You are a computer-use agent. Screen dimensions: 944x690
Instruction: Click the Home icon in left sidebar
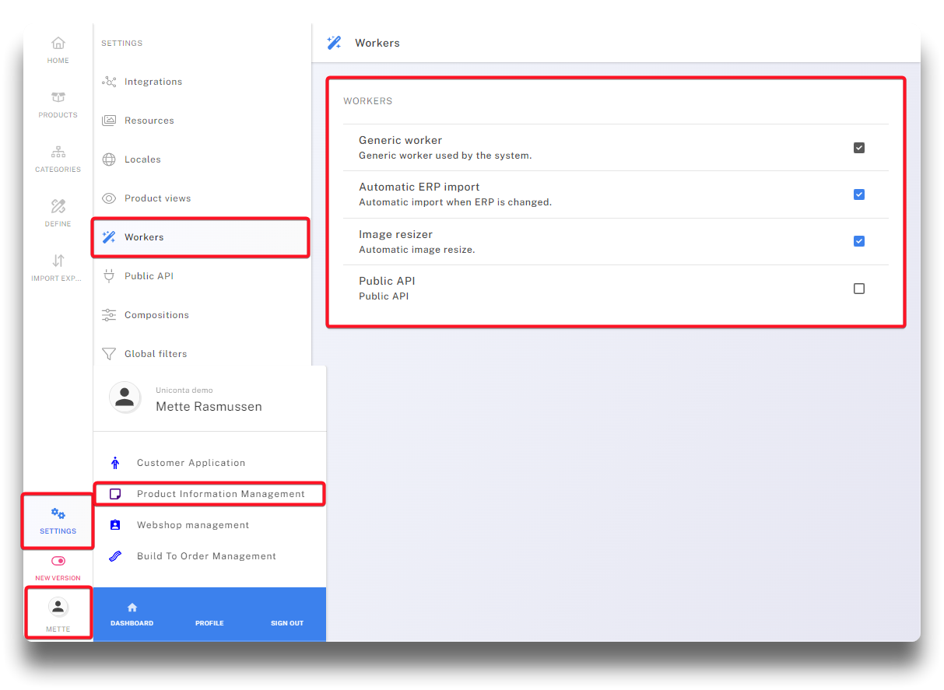point(58,44)
